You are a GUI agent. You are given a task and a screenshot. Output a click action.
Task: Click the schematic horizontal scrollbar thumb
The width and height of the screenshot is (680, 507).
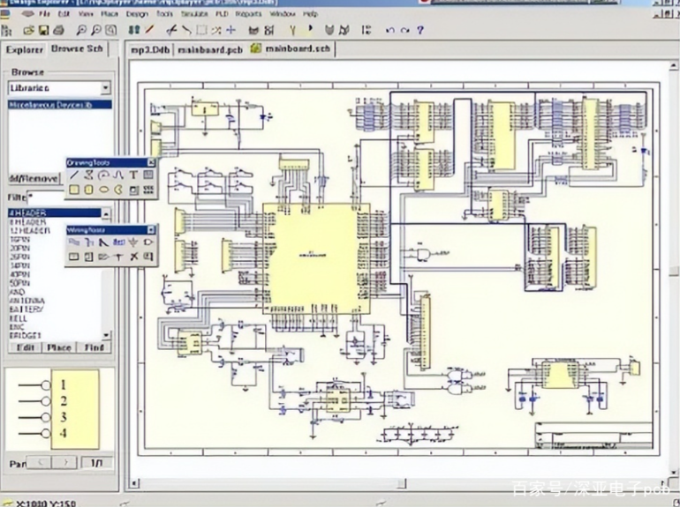point(403,483)
